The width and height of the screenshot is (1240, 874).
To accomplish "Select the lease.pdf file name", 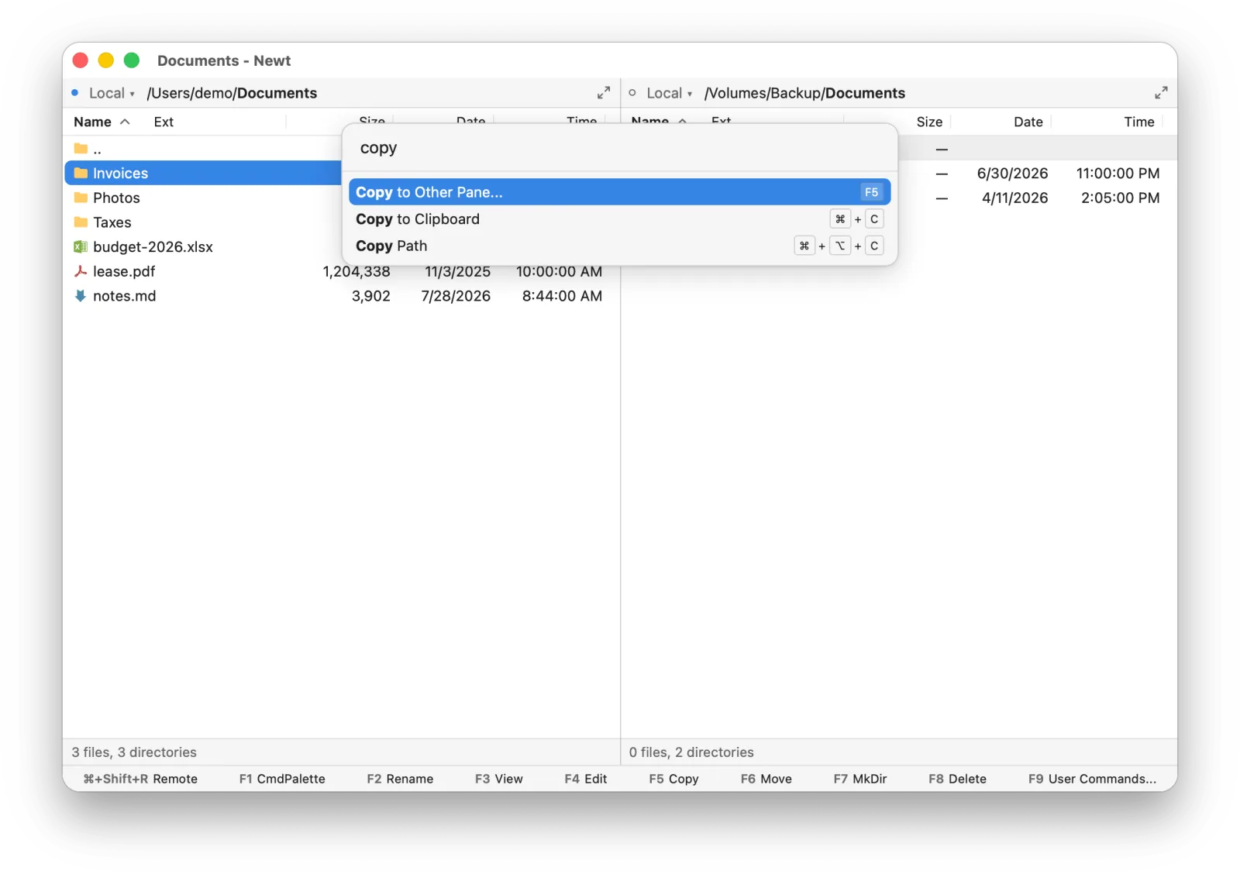I will click(124, 271).
